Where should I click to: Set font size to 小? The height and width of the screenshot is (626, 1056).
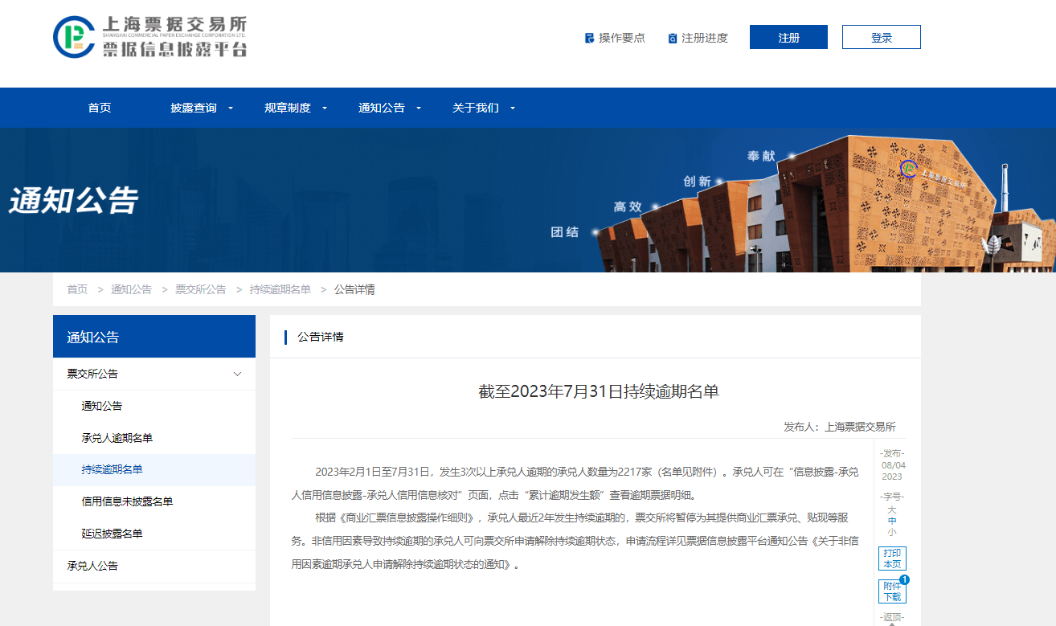[x=892, y=532]
